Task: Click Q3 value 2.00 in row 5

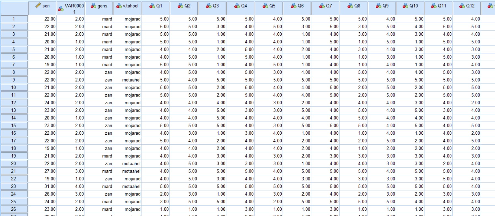Action: click(221, 50)
